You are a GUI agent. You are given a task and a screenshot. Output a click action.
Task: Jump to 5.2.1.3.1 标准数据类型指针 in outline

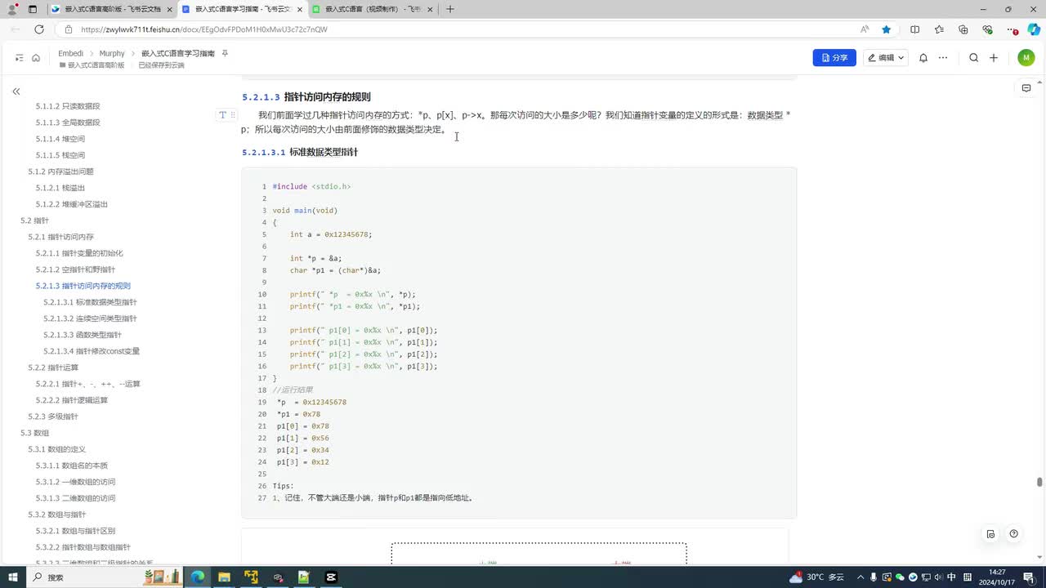90,302
